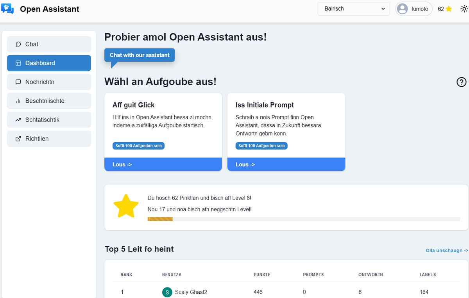Start the Iss Initiale Prompt task via Lous
Viewport: 469px width, 298px height.
[286, 164]
